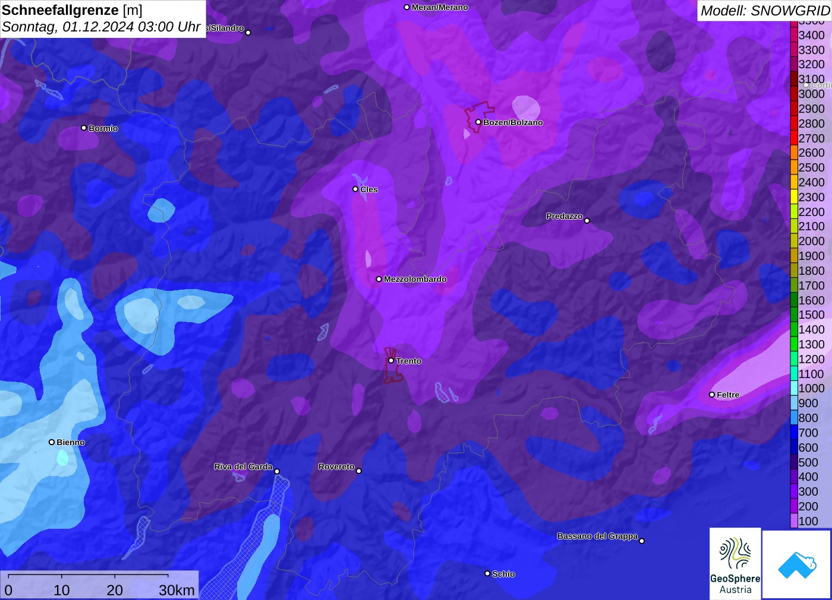Click the Mezzolombardo label

pos(415,279)
